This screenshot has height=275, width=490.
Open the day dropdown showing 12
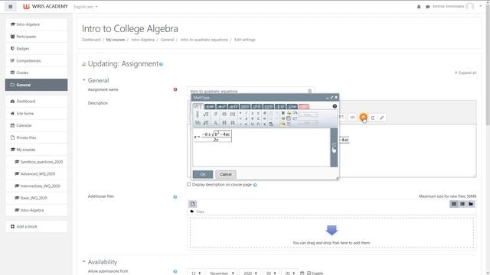[195, 273]
